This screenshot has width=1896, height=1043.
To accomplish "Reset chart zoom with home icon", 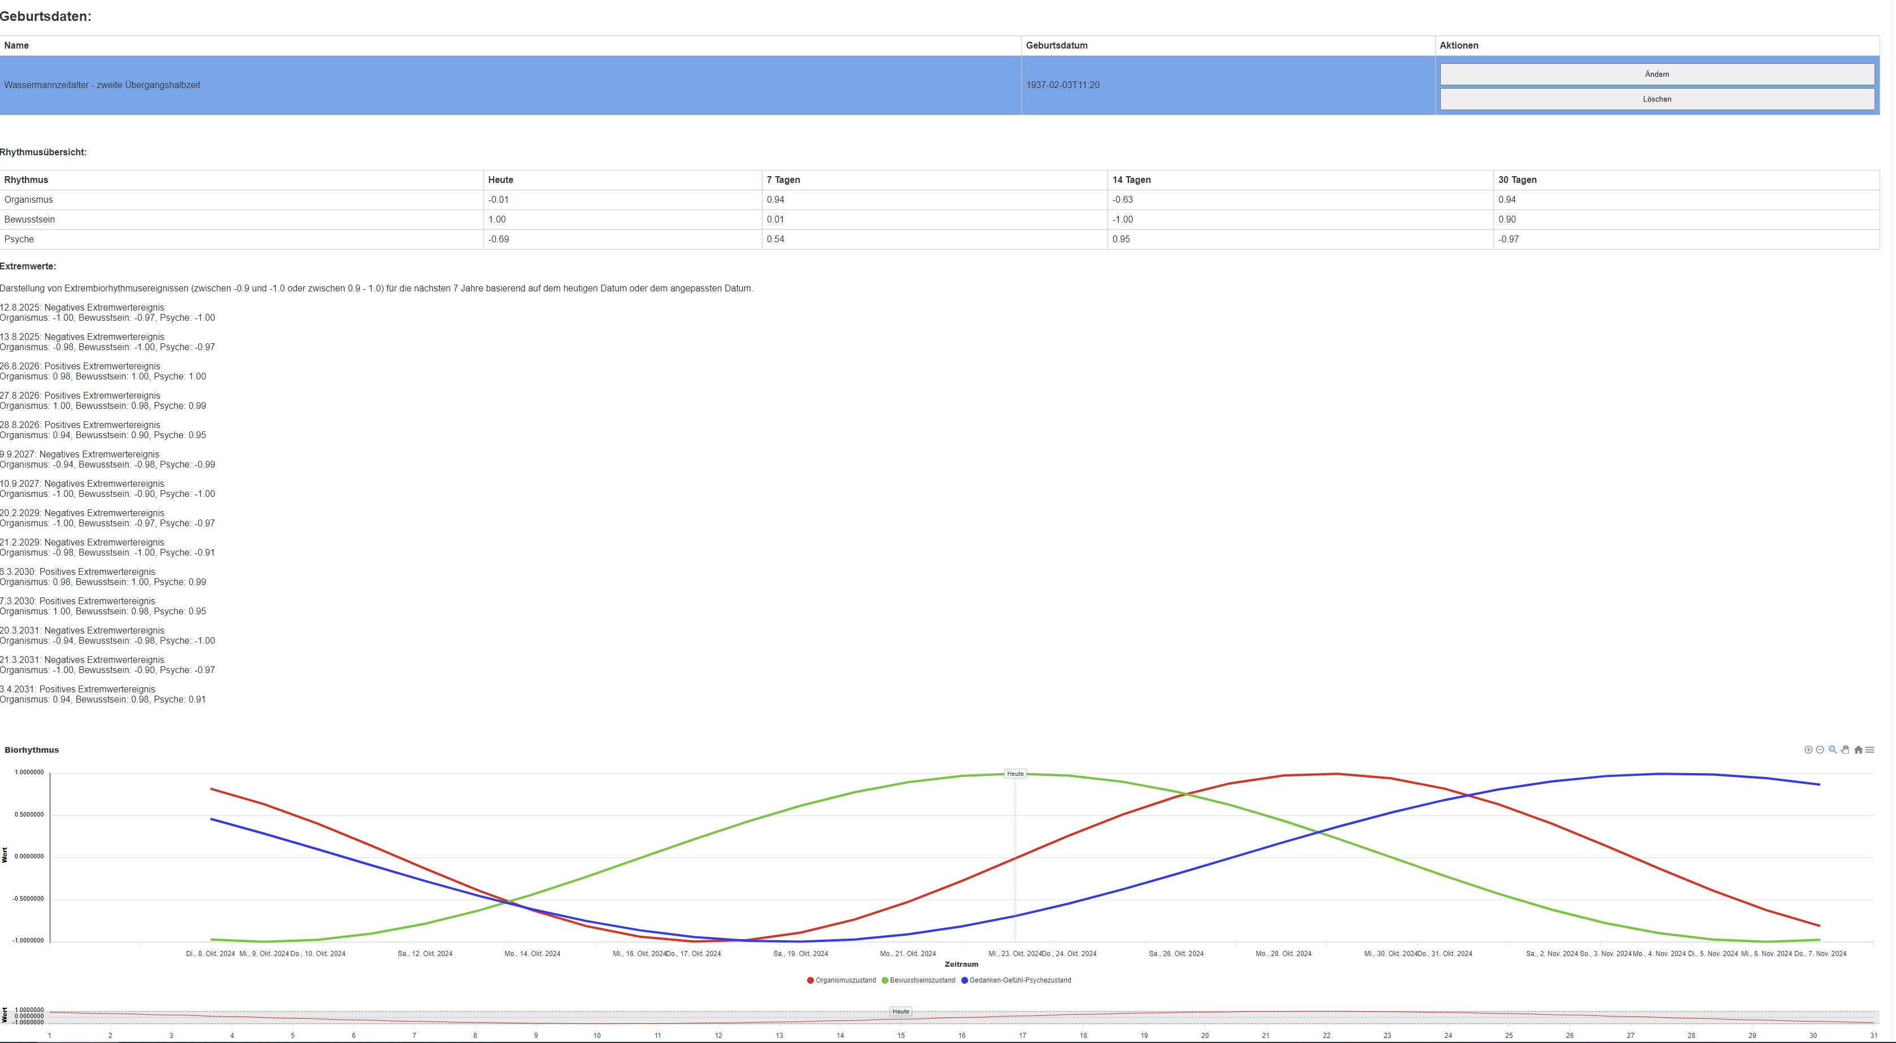I will tap(1858, 749).
